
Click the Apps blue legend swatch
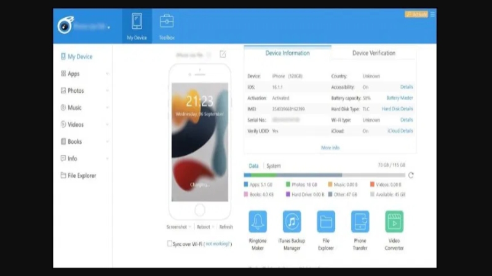coord(246,184)
